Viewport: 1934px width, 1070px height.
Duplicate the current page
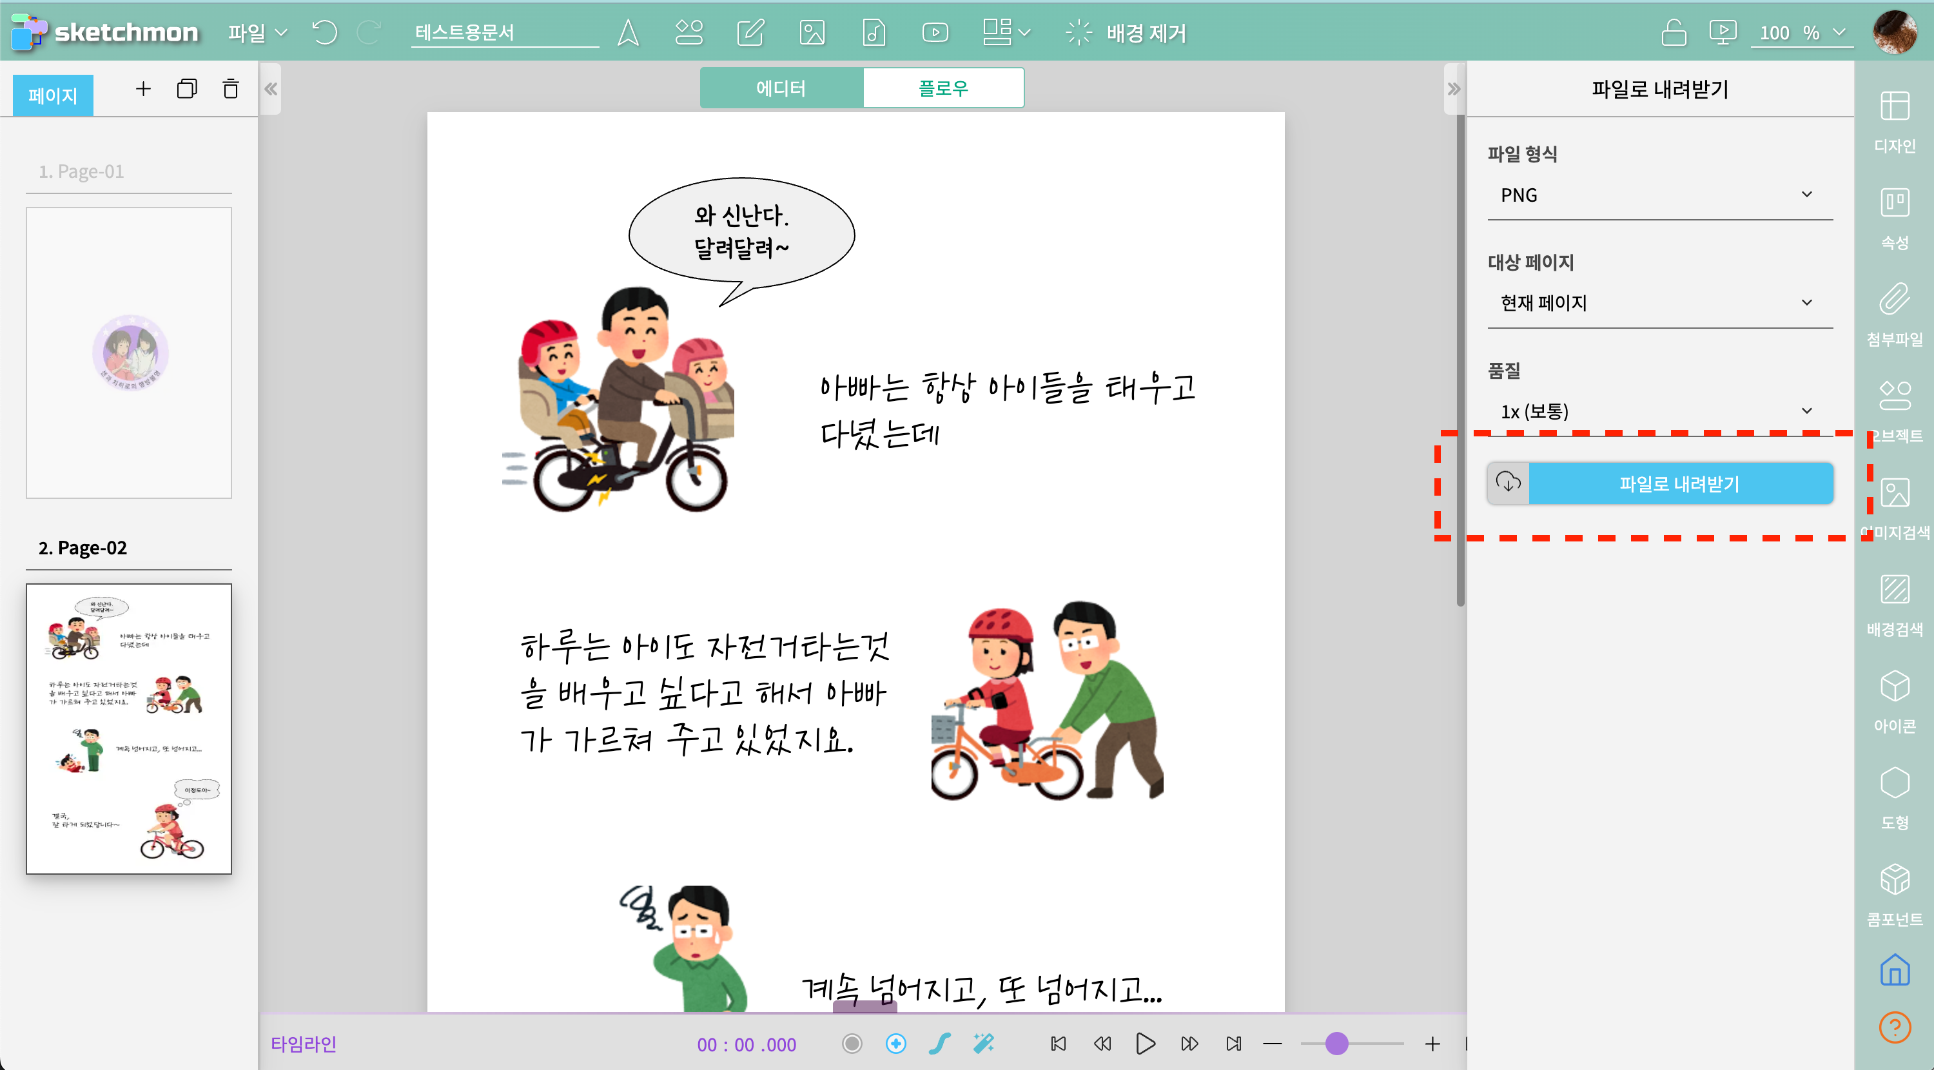pos(187,90)
